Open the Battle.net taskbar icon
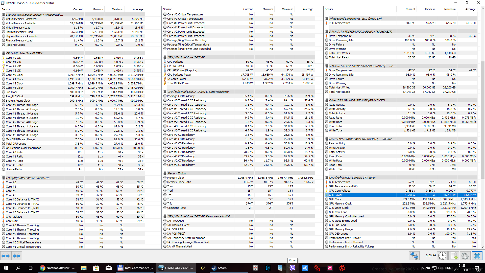Viewport: 485px width, 273px height. pos(268,268)
